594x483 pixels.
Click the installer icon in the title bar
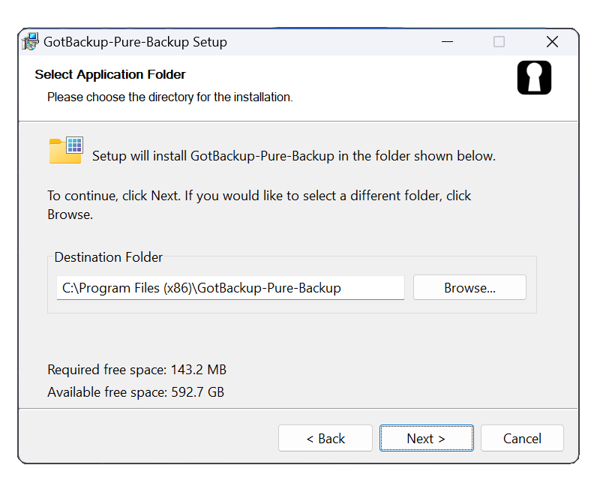tap(30, 41)
